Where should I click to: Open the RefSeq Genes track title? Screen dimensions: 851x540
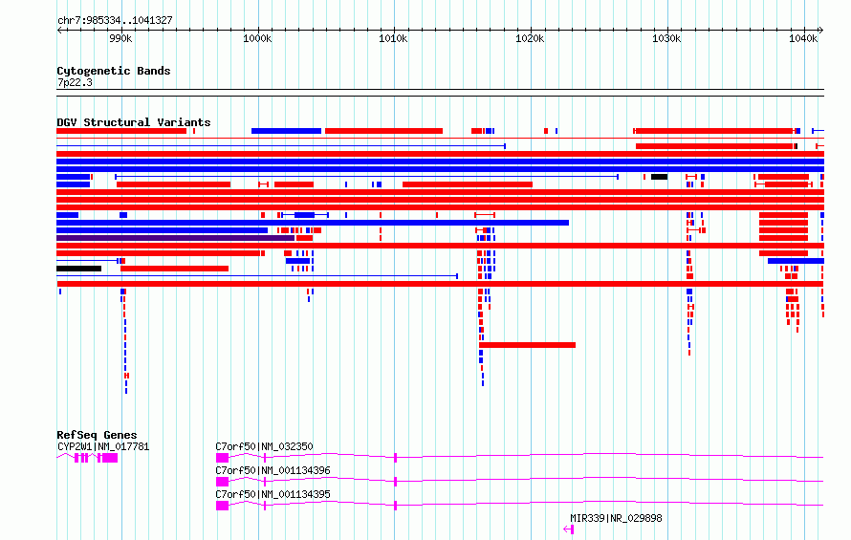97,435
